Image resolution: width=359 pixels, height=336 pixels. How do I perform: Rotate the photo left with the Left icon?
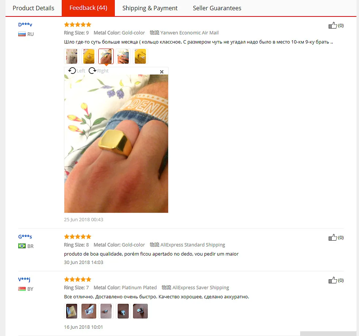point(76,71)
